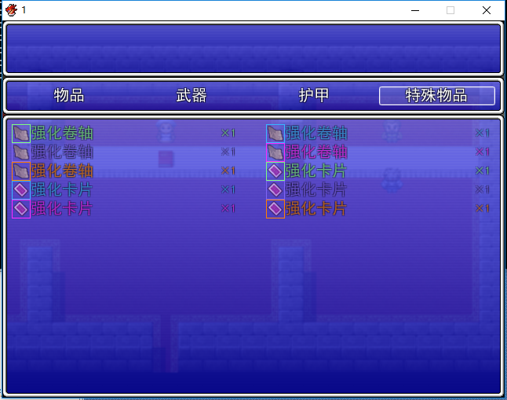Click the magenta-bordered scroll icon
The height and width of the screenshot is (400, 507).
(x=275, y=152)
